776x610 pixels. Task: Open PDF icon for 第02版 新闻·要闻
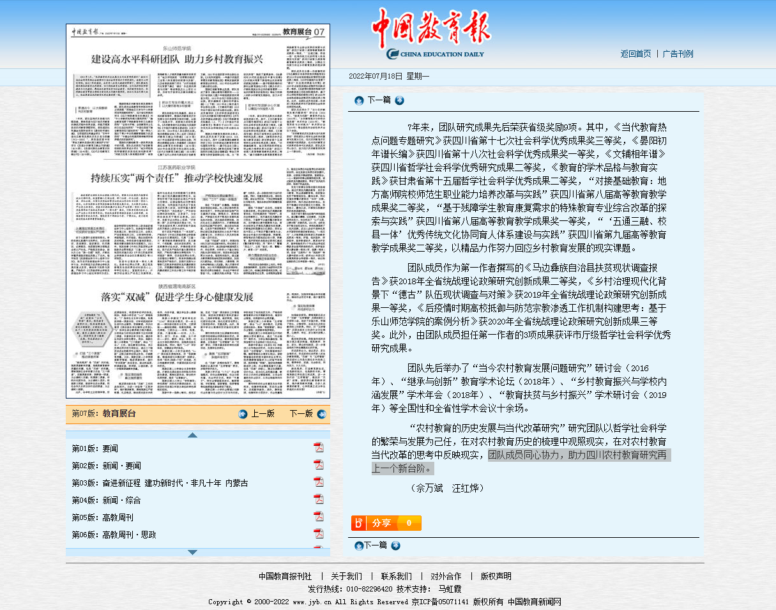pyautogui.click(x=318, y=464)
